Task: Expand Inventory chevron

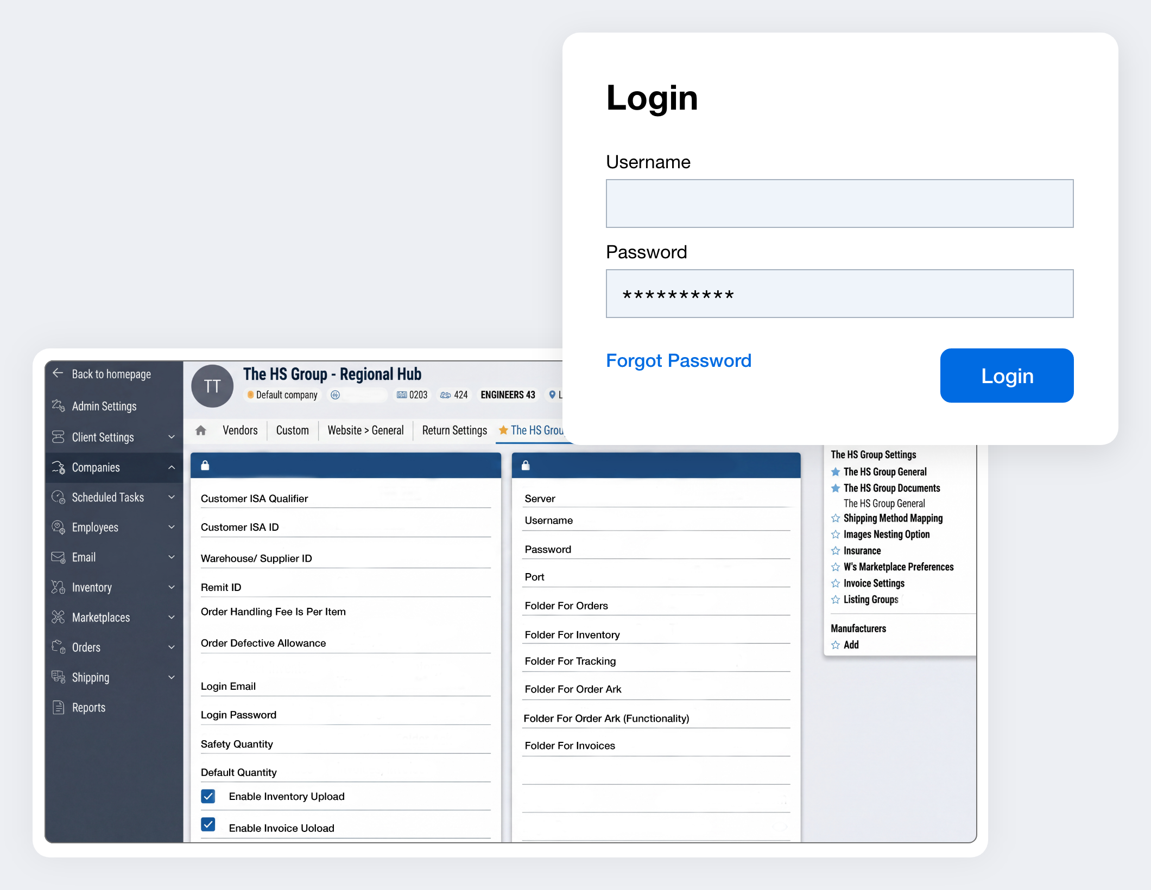Action: [172, 587]
